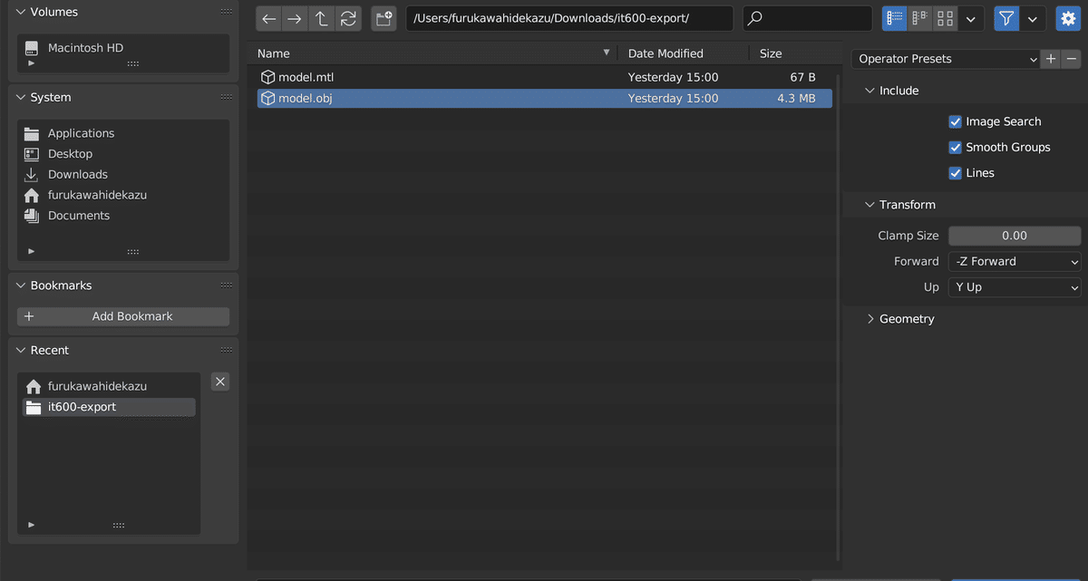Open filter settings dropdown arrow
This screenshot has height=581, width=1088.
click(x=1033, y=18)
